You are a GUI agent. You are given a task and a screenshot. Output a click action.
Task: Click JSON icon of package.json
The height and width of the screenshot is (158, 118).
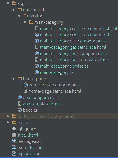tap(14, 141)
